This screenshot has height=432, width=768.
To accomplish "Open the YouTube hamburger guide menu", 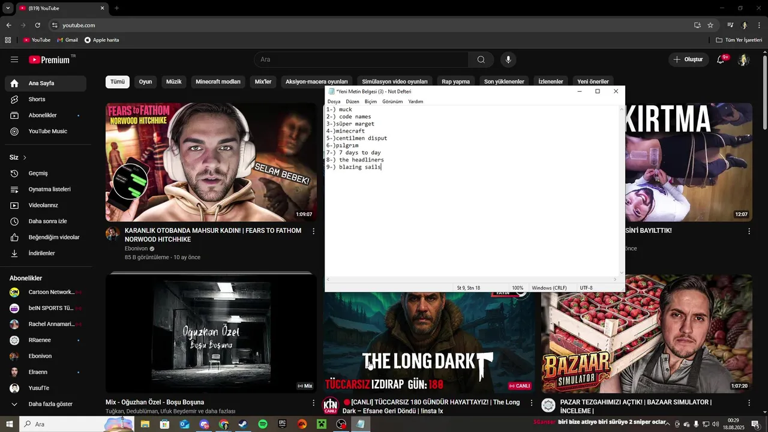I will (14, 59).
